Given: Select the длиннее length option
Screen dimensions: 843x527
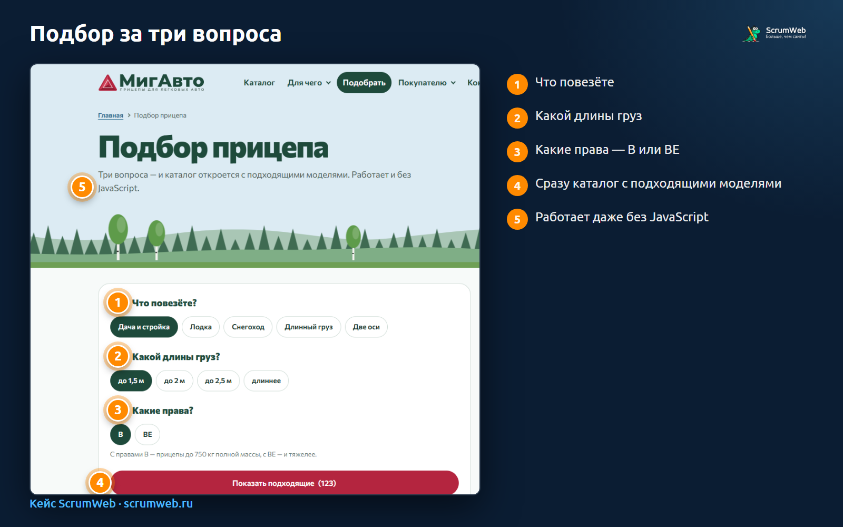Looking at the screenshot, I should coord(266,380).
